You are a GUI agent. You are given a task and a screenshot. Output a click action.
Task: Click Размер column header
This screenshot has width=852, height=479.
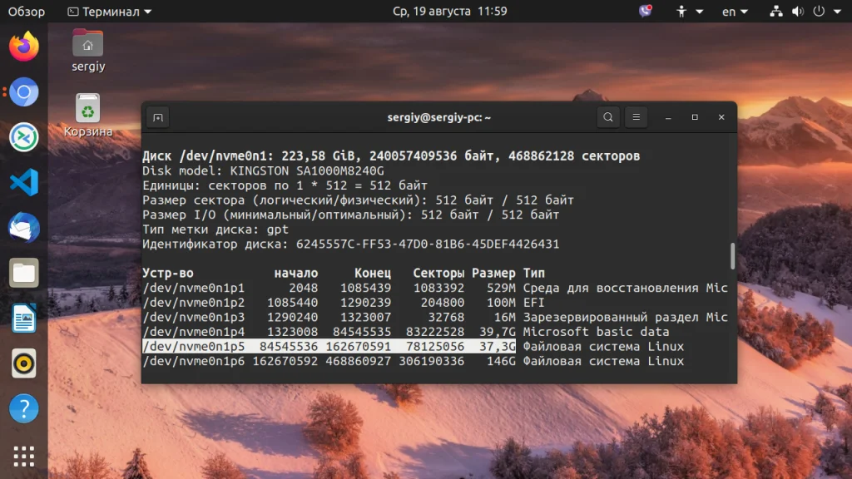[x=493, y=273]
